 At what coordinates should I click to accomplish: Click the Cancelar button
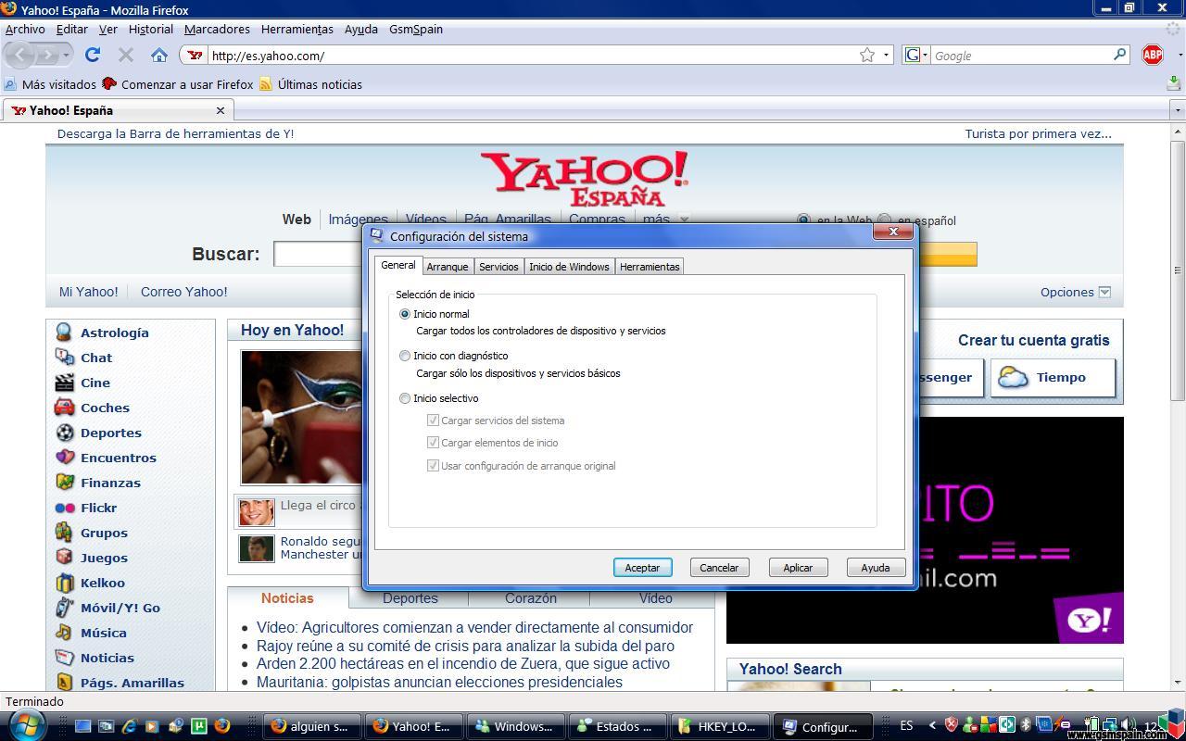click(x=719, y=567)
